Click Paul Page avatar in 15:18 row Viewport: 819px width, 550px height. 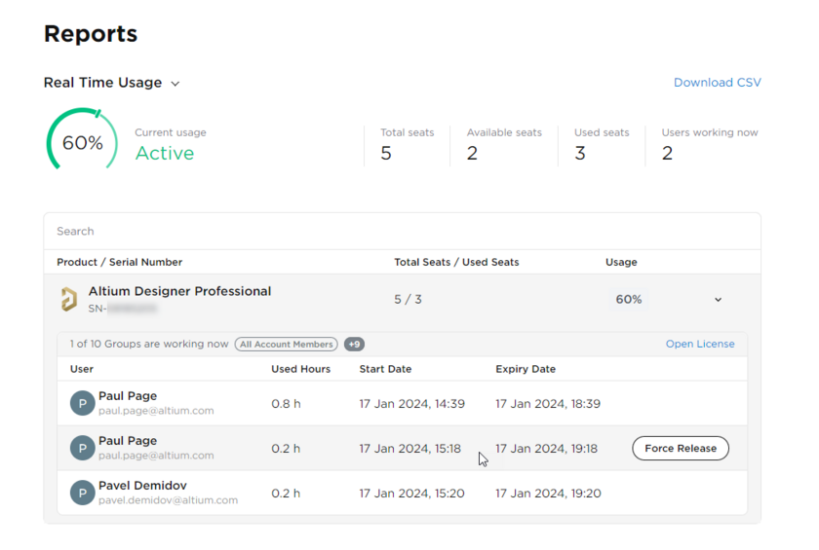point(83,449)
